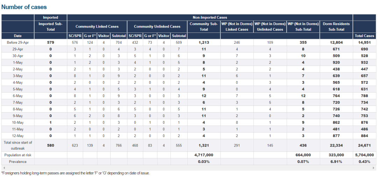Image resolution: width=378 pixels, height=180 pixels.
Task: Select the '12-May' date cell
Action: [17, 136]
